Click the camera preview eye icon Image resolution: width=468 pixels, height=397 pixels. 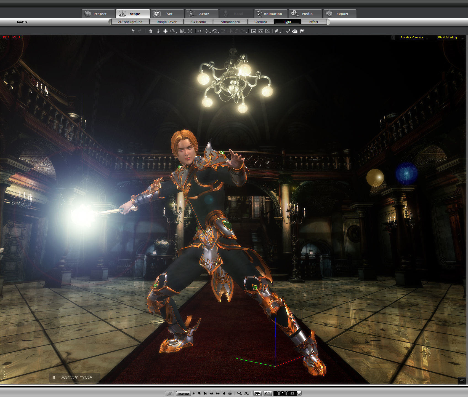click(x=261, y=31)
